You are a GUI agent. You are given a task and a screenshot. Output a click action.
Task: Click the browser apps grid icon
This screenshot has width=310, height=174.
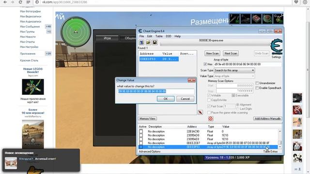coord(28,2)
